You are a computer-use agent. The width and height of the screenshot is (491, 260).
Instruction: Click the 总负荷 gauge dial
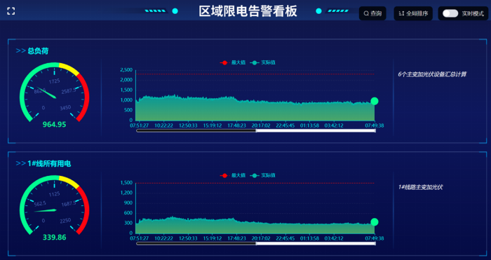(x=55, y=93)
